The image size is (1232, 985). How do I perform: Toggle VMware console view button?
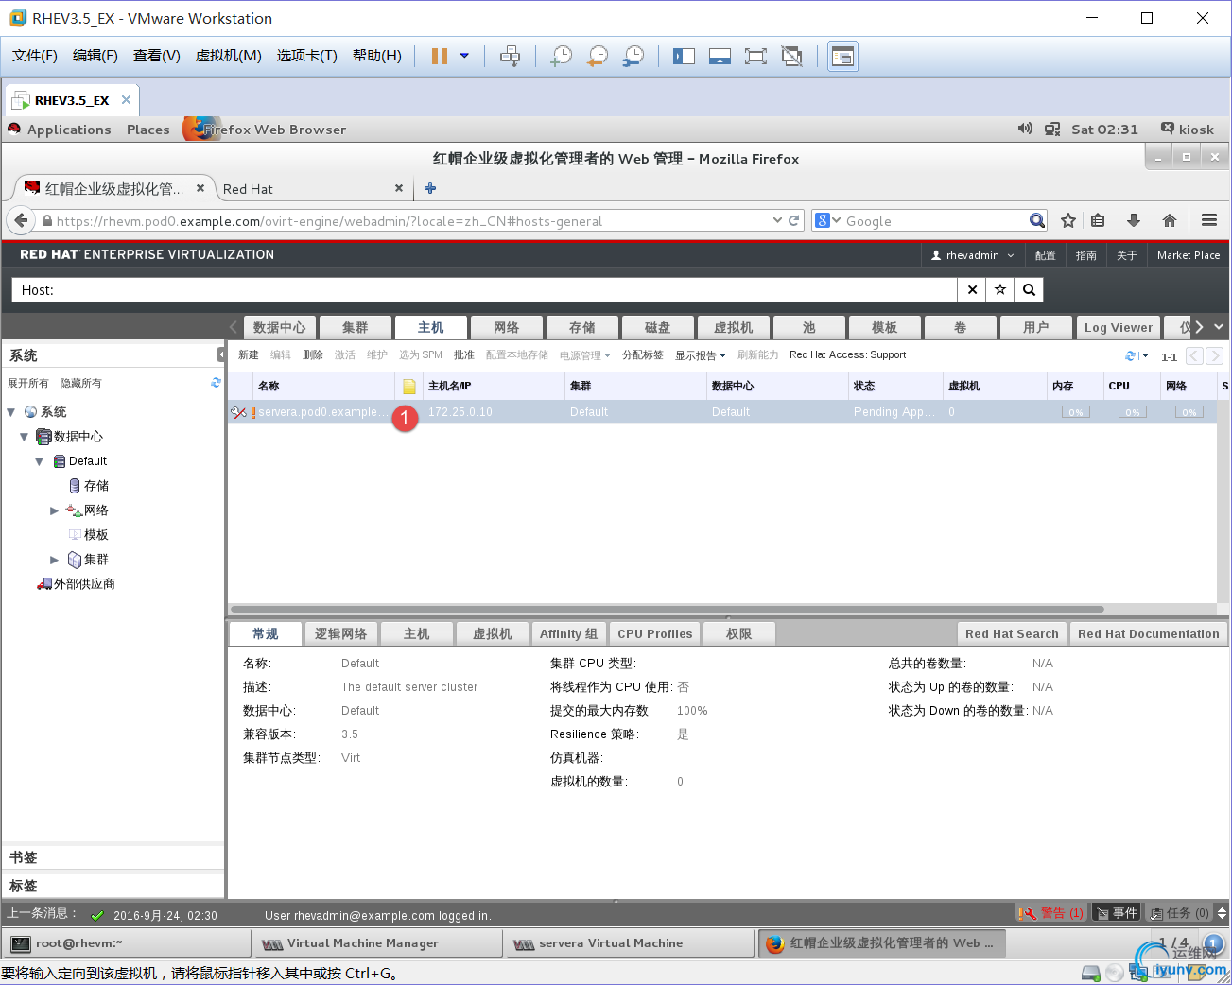[842, 56]
